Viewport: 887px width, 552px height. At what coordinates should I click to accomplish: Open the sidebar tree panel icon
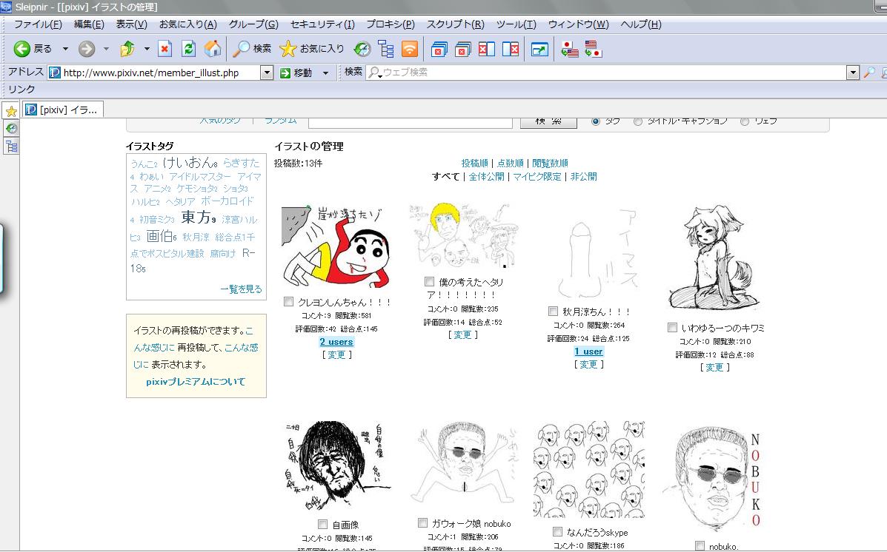11,147
